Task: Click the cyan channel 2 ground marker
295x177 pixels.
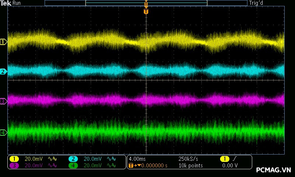Action: 3,72
